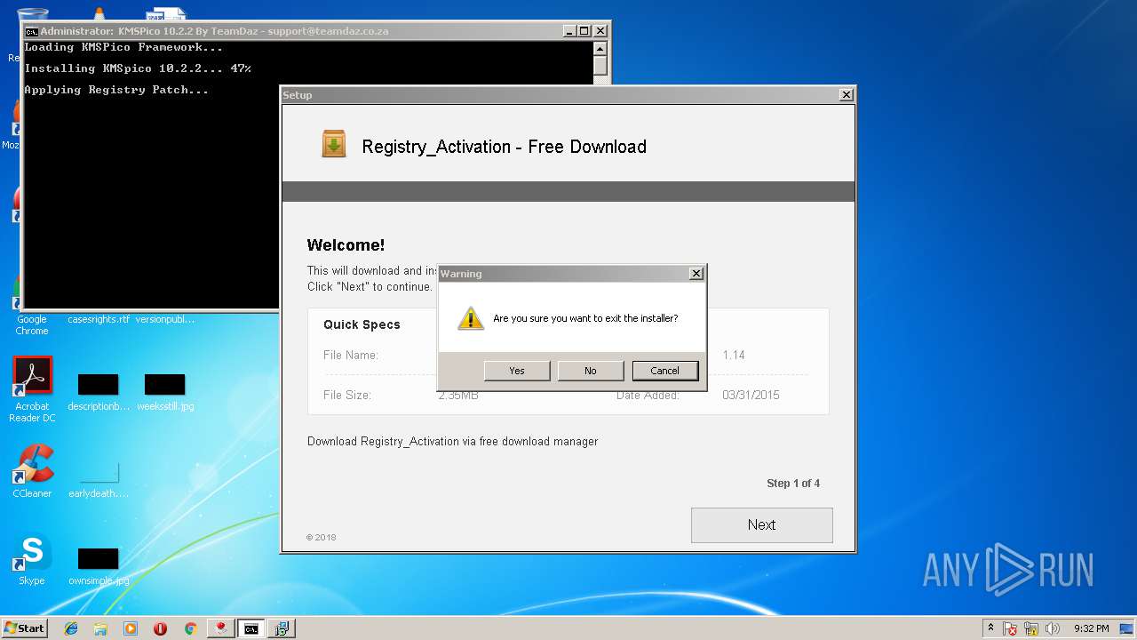Click the Quick Specs heading

pyautogui.click(x=362, y=325)
